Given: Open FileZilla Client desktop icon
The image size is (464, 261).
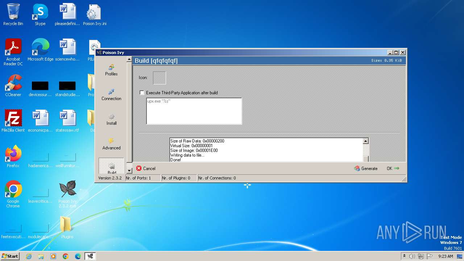Looking at the screenshot, I should (13, 121).
